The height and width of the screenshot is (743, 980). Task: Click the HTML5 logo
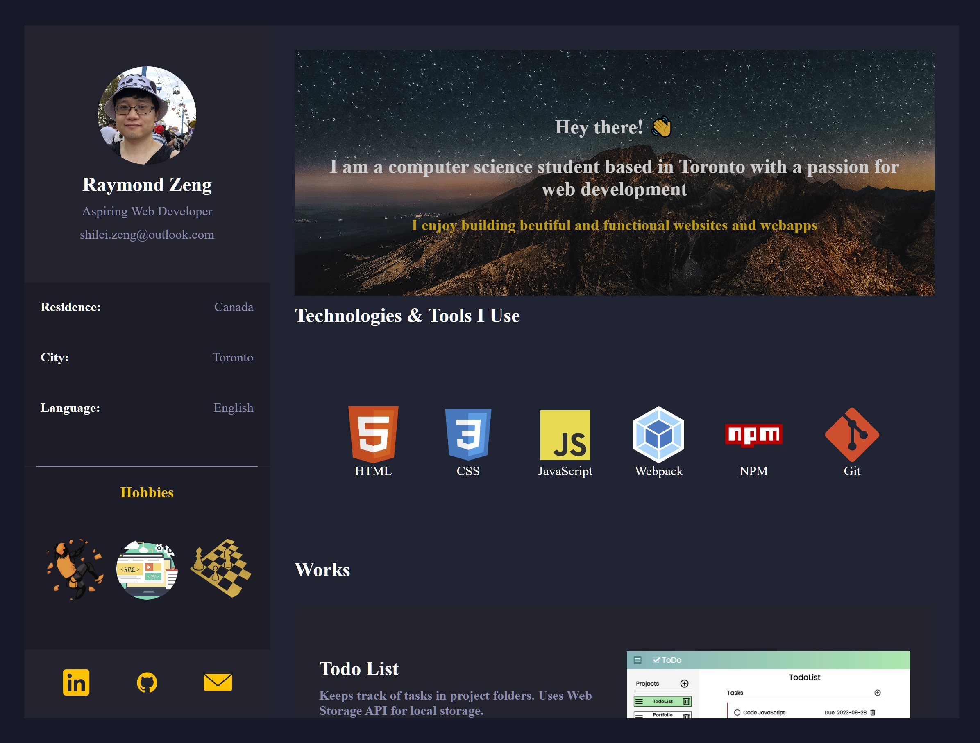pos(373,434)
